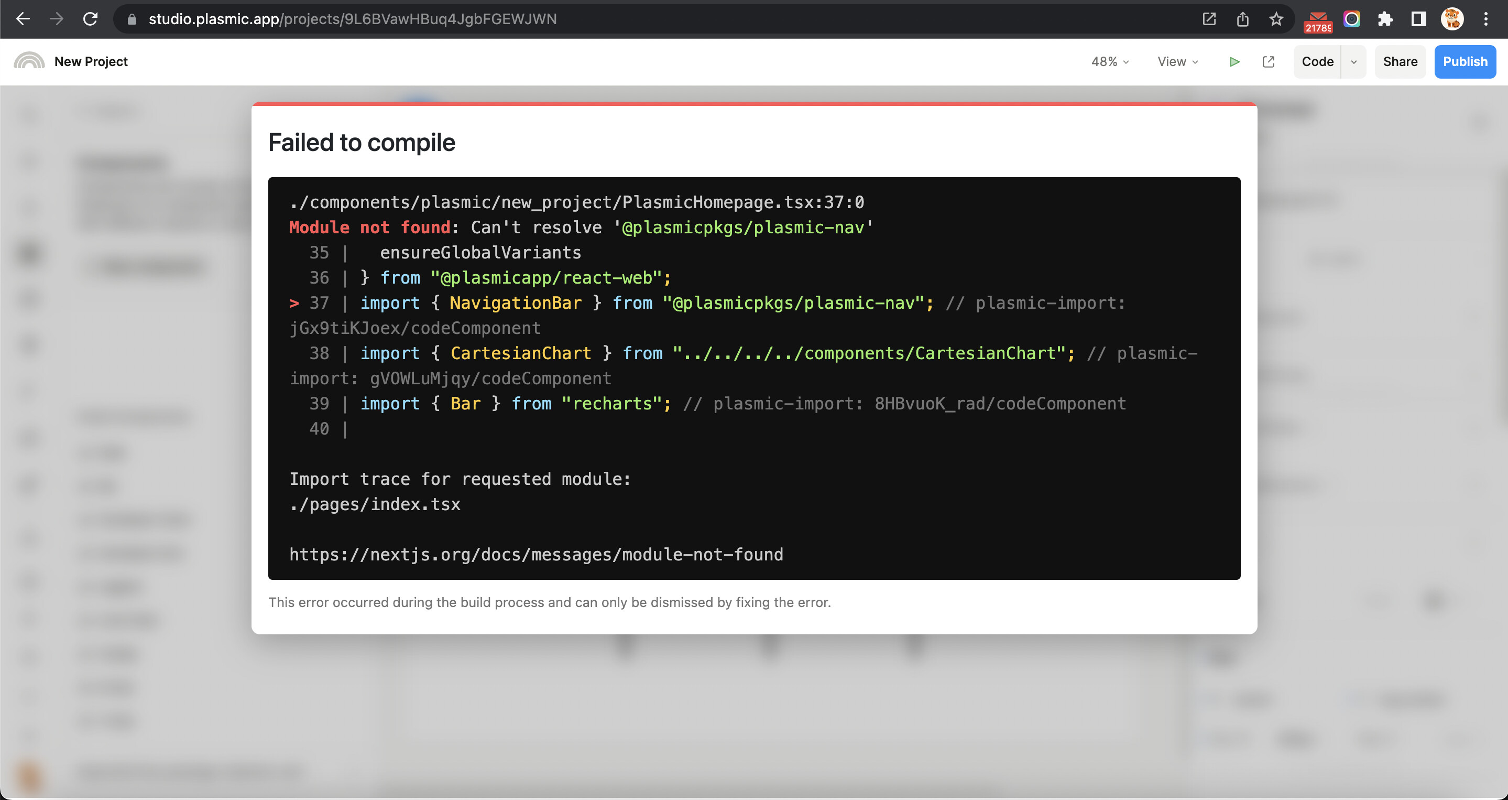1508x800 pixels.
Task: Bookmark this page with star icon
Action: click(1275, 19)
